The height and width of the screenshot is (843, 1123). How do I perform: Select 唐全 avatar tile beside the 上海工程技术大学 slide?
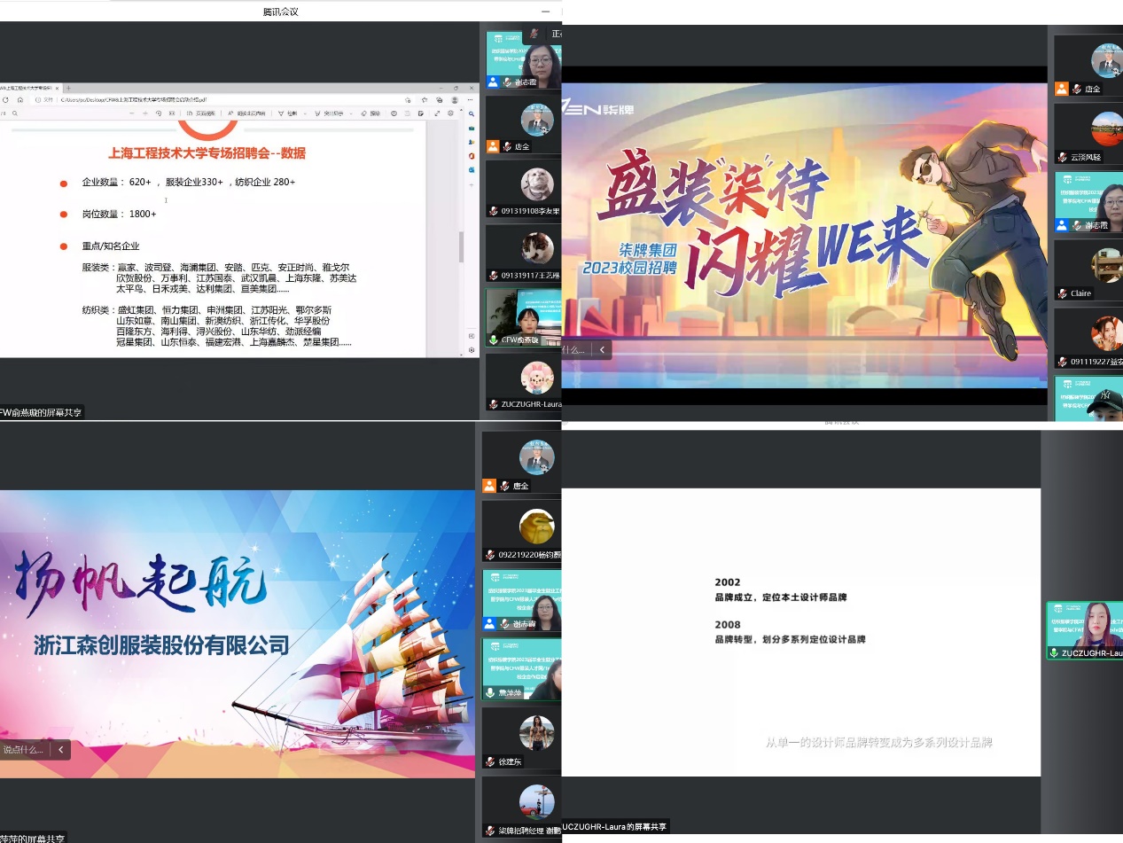pos(524,124)
